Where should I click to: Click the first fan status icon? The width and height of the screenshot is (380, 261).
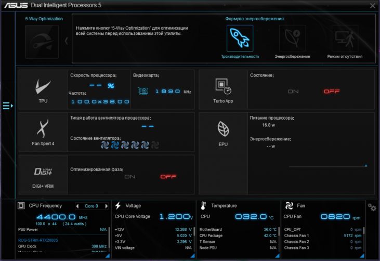coord(104,145)
